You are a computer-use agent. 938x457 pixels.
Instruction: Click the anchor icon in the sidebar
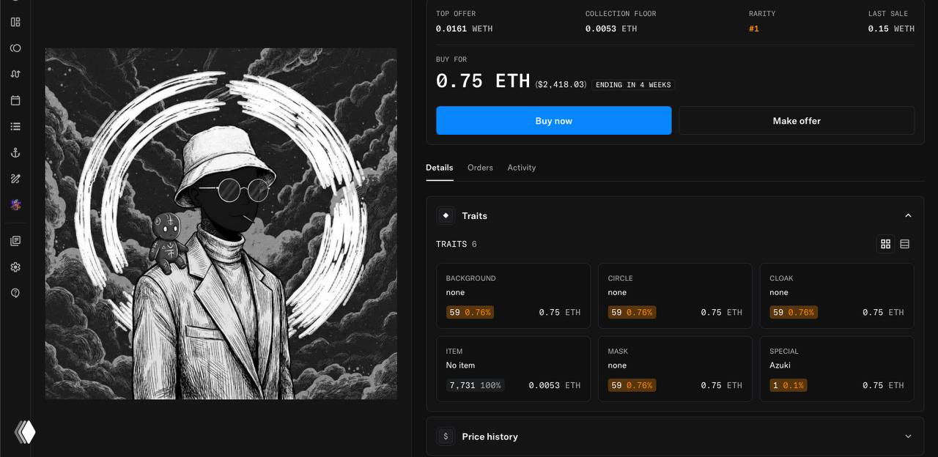(15, 152)
